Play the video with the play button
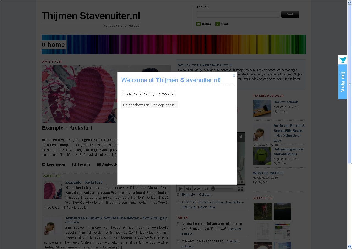 [180, 189]
